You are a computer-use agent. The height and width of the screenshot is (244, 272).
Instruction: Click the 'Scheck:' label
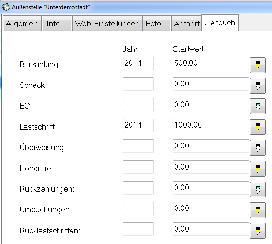pyautogui.click(x=33, y=85)
